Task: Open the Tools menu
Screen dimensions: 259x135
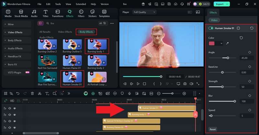Action: point(58,4)
